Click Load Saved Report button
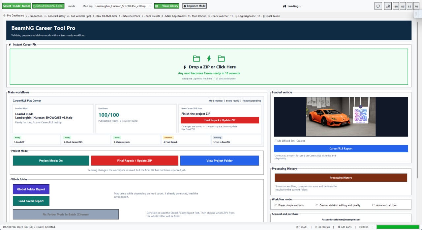 (31, 201)
